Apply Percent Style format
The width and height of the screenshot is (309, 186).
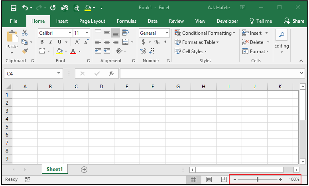pos(157,42)
